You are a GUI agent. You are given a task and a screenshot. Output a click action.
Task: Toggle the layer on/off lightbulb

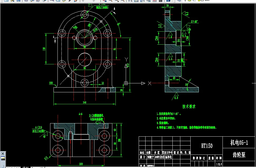[185, 1]
